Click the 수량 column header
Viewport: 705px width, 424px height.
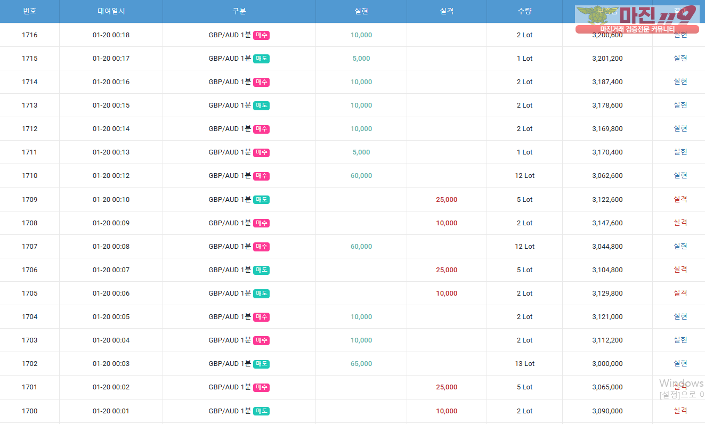(x=524, y=11)
